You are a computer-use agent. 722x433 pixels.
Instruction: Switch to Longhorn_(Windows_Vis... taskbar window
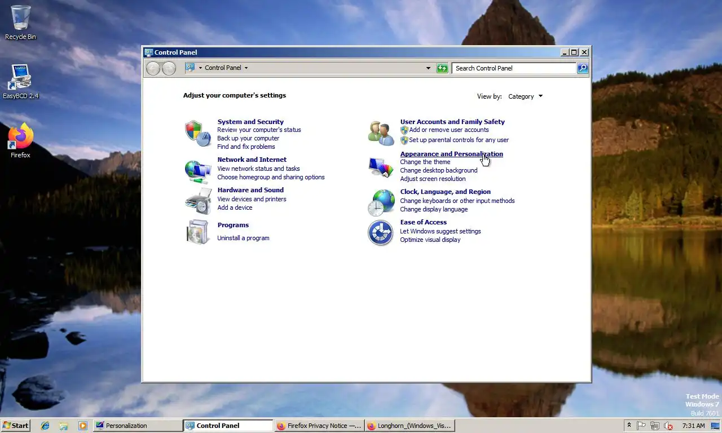[x=410, y=426]
